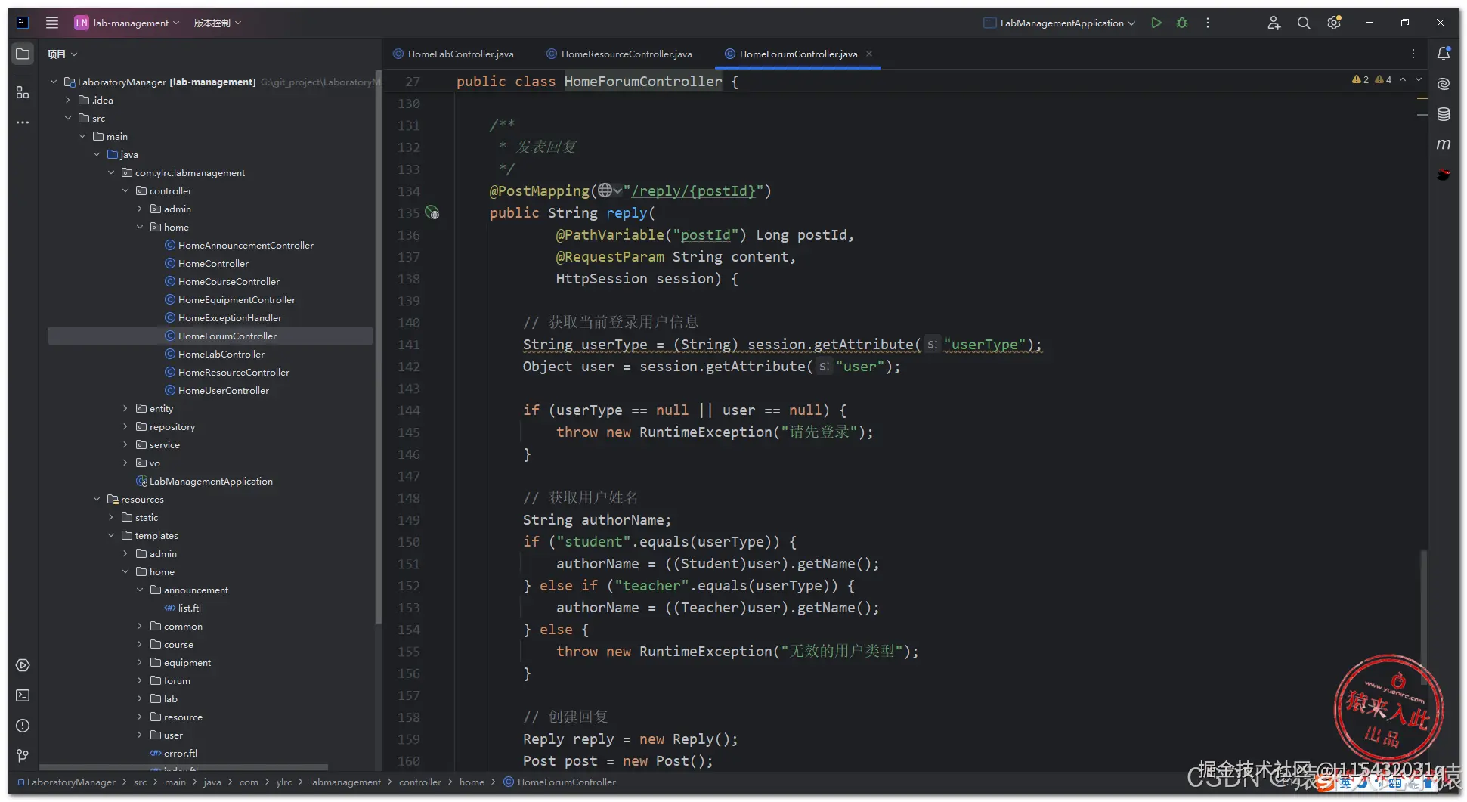
Task: Toggle the Project tool window folder icon
Action: [x=23, y=54]
